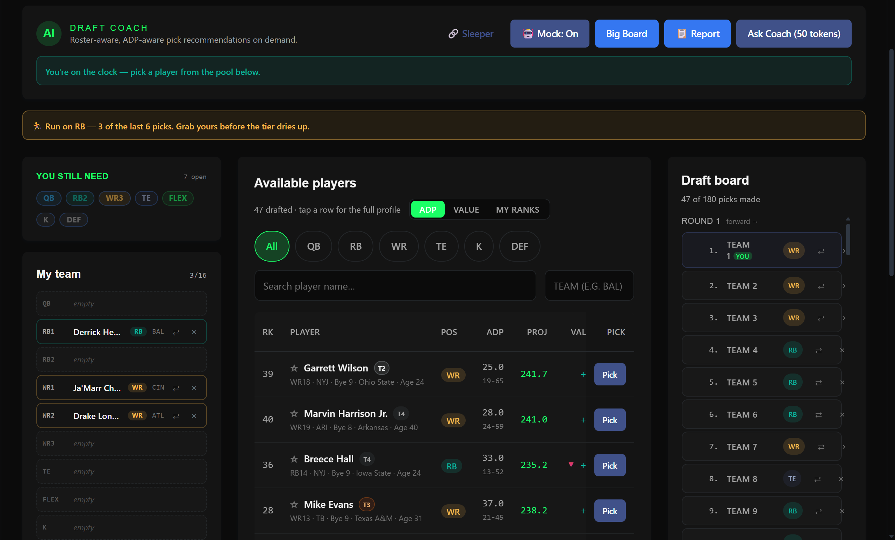Remove Team 8 draft pick
This screenshot has width=895, height=540.
pyautogui.click(x=841, y=479)
